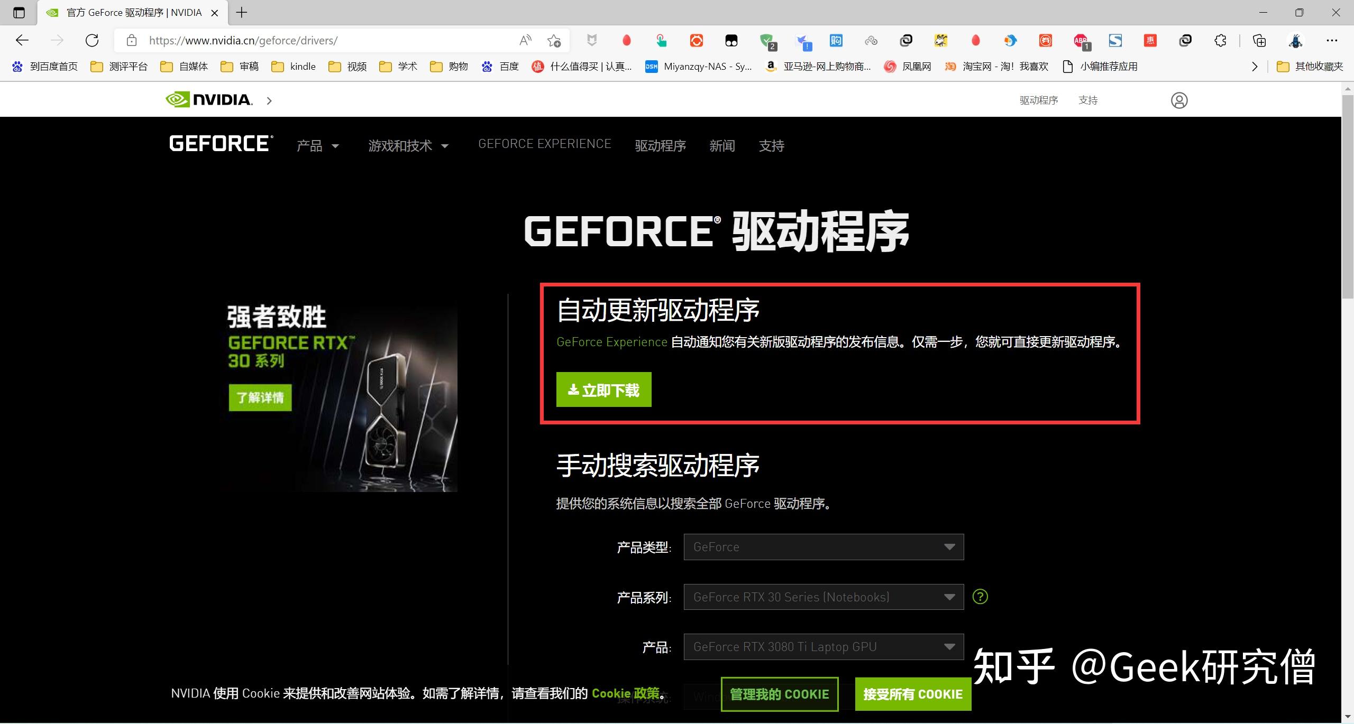Open the 支持 item in GeForce nav
Screen dimensions: 1354x724
tap(771, 145)
